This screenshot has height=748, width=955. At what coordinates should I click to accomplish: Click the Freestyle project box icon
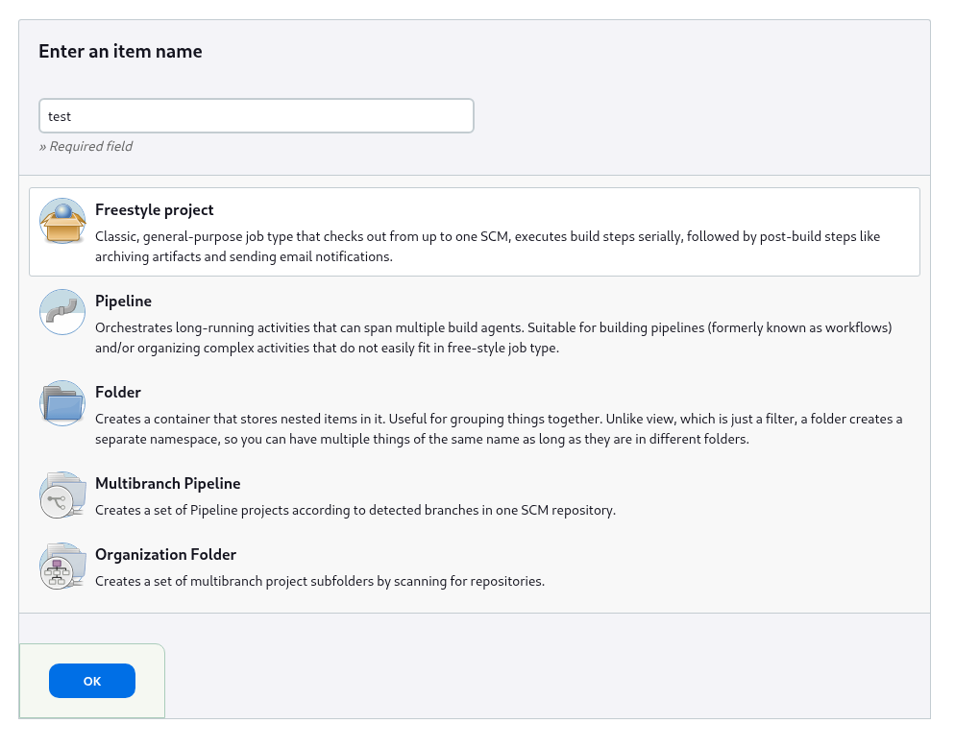click(x=62, y=222)
